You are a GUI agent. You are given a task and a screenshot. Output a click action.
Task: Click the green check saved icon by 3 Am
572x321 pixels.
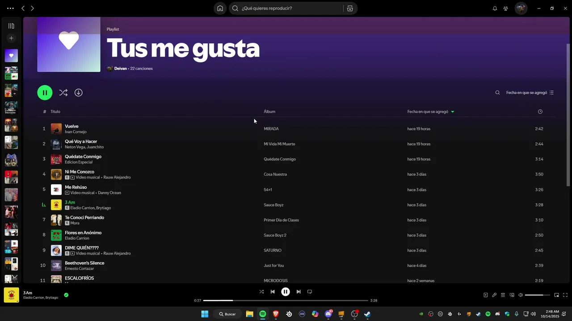pos(66,295)
